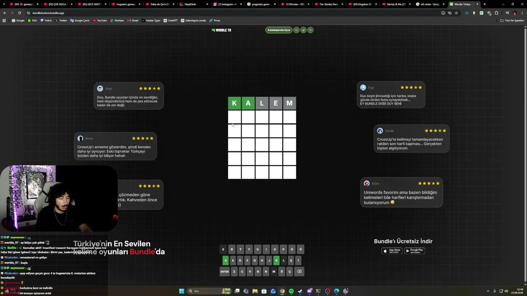The height and width of the screenshot is (296, 527).
Task: Bookmark this page with the star icon
Action: [x=456, y=13]
